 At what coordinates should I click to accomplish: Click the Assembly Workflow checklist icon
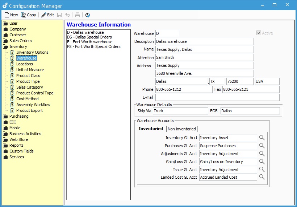click(12, 105)
